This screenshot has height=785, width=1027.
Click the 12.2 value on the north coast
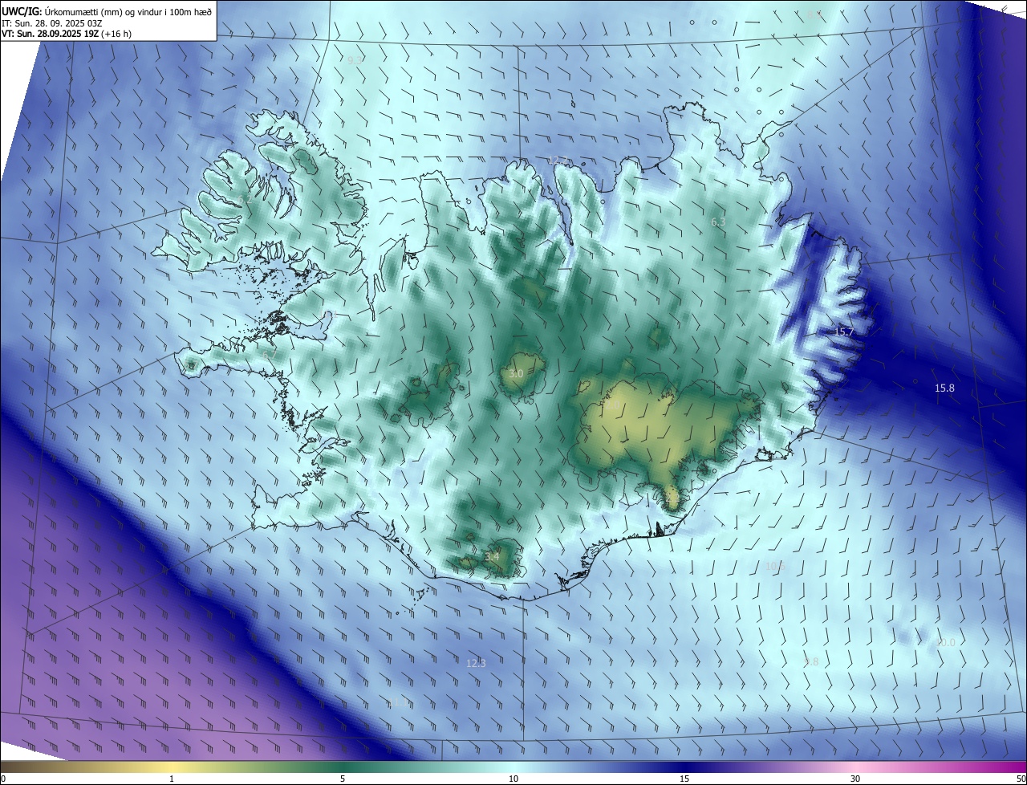tap(559, 160)
